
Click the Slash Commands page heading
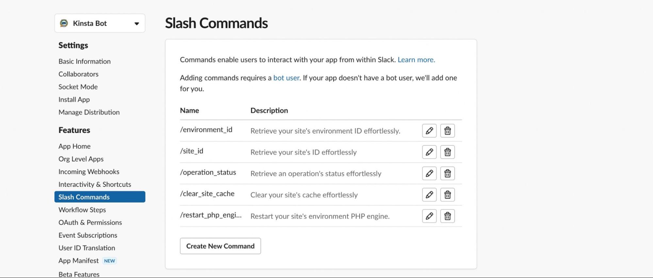click(216, 23)
